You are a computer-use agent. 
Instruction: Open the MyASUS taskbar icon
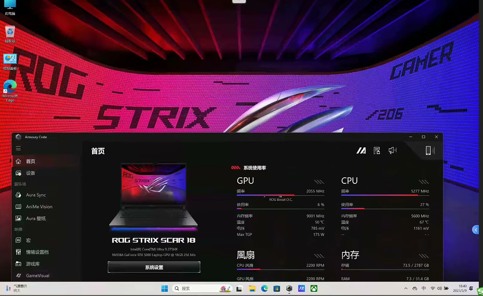tap(302, 289)
